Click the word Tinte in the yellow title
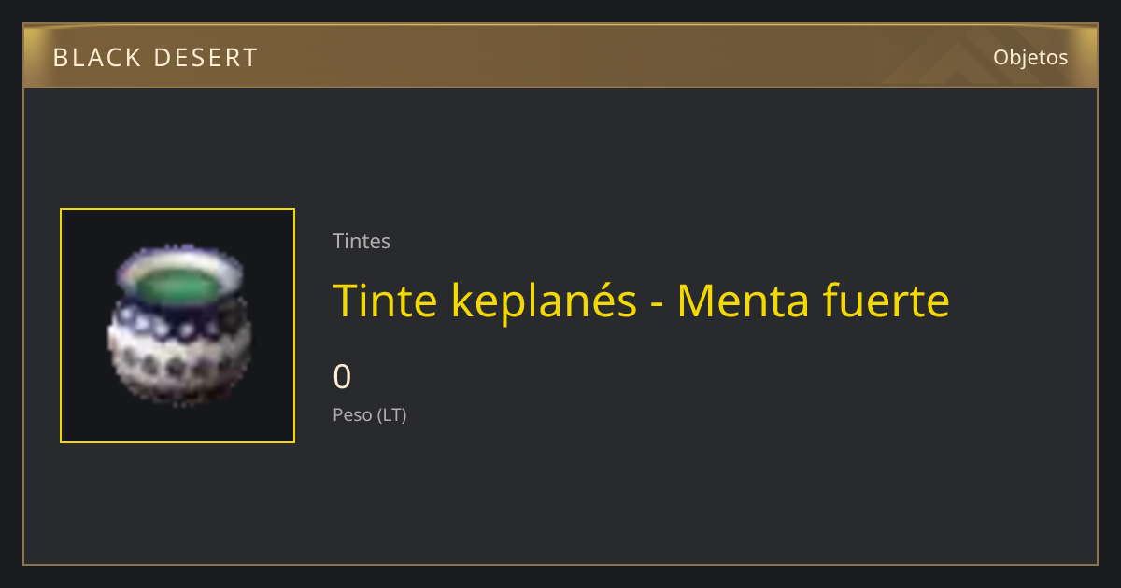Viewport: 1121px width, 588px height. pos(386,301)
